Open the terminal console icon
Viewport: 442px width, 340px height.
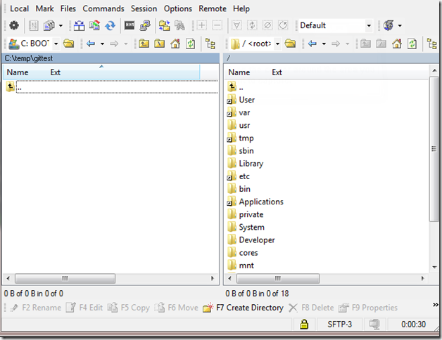coord(130,25)
